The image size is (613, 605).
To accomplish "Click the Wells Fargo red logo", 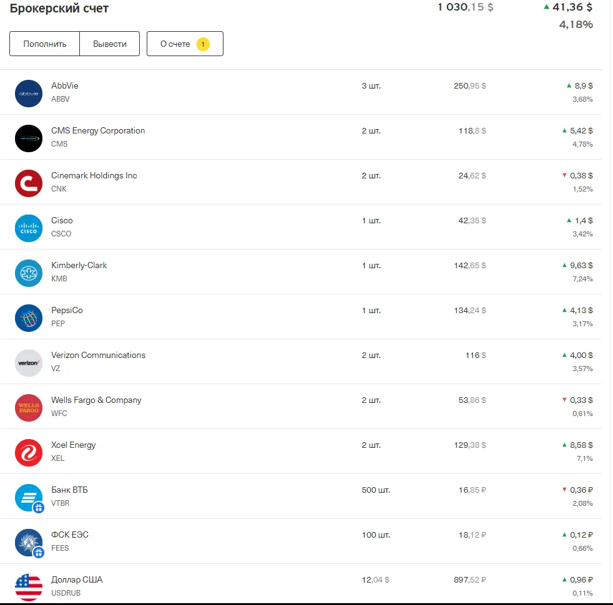I will coord(28,407).
